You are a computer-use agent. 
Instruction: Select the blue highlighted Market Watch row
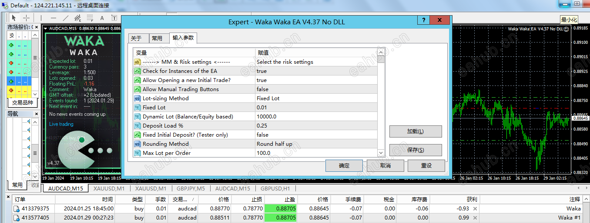point(19,81)
